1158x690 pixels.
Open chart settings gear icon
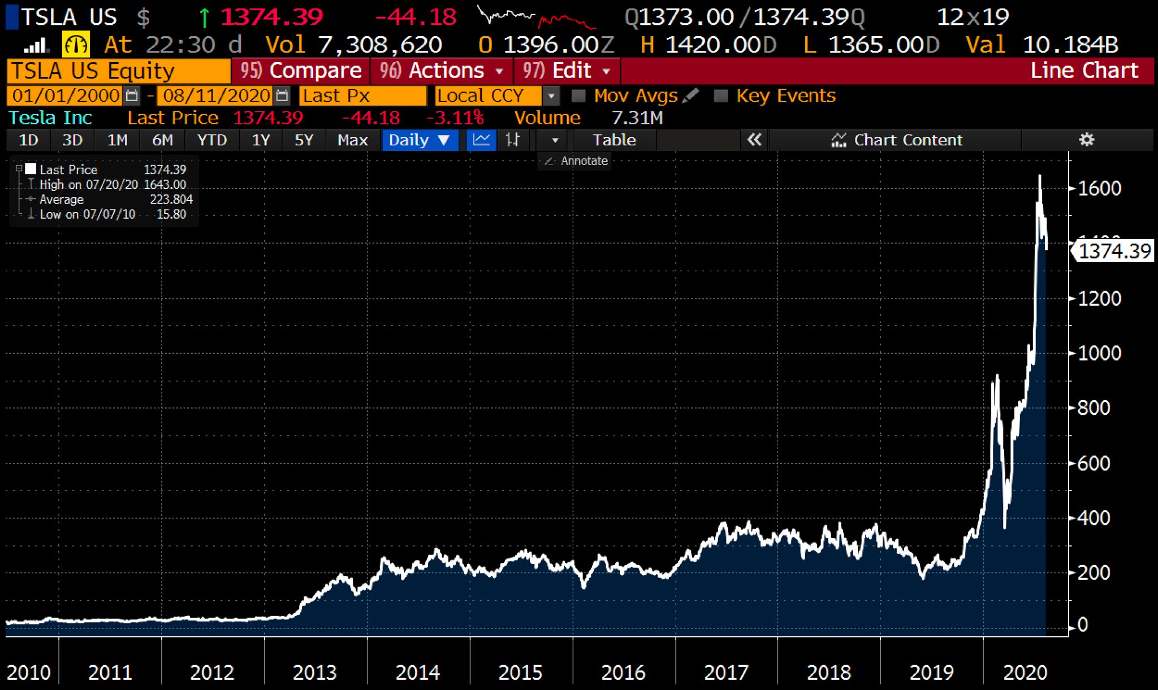point(1086,140)
